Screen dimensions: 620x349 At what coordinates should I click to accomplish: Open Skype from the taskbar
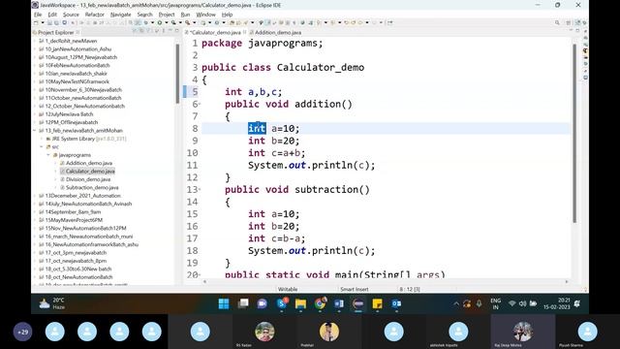point(282,303)
